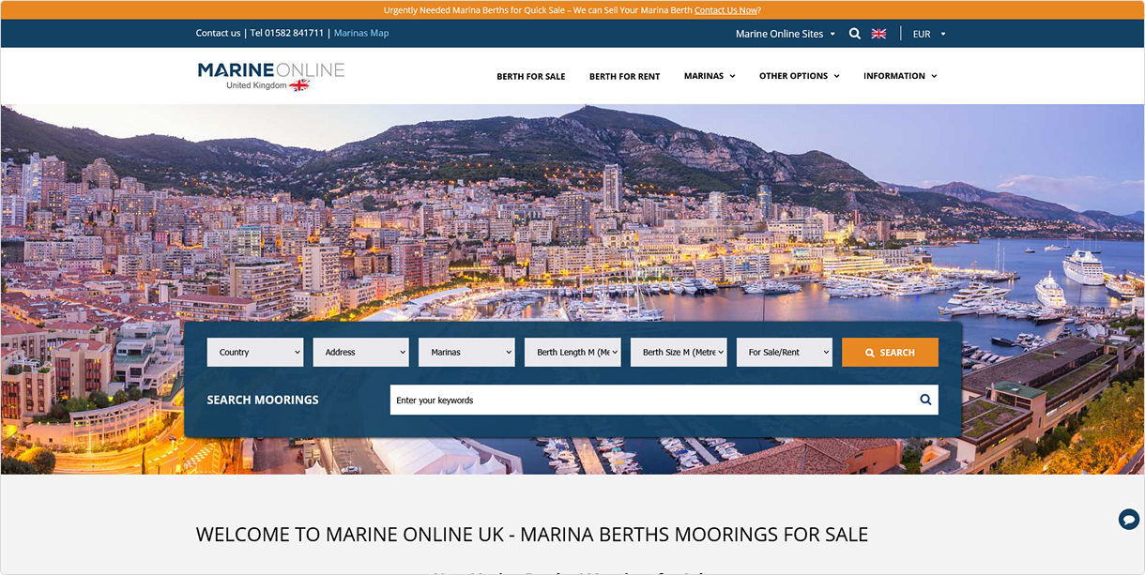Click the Marine Online United Kingdom logo
This screenshot has width=1145, height=575.
pos(270,76)
